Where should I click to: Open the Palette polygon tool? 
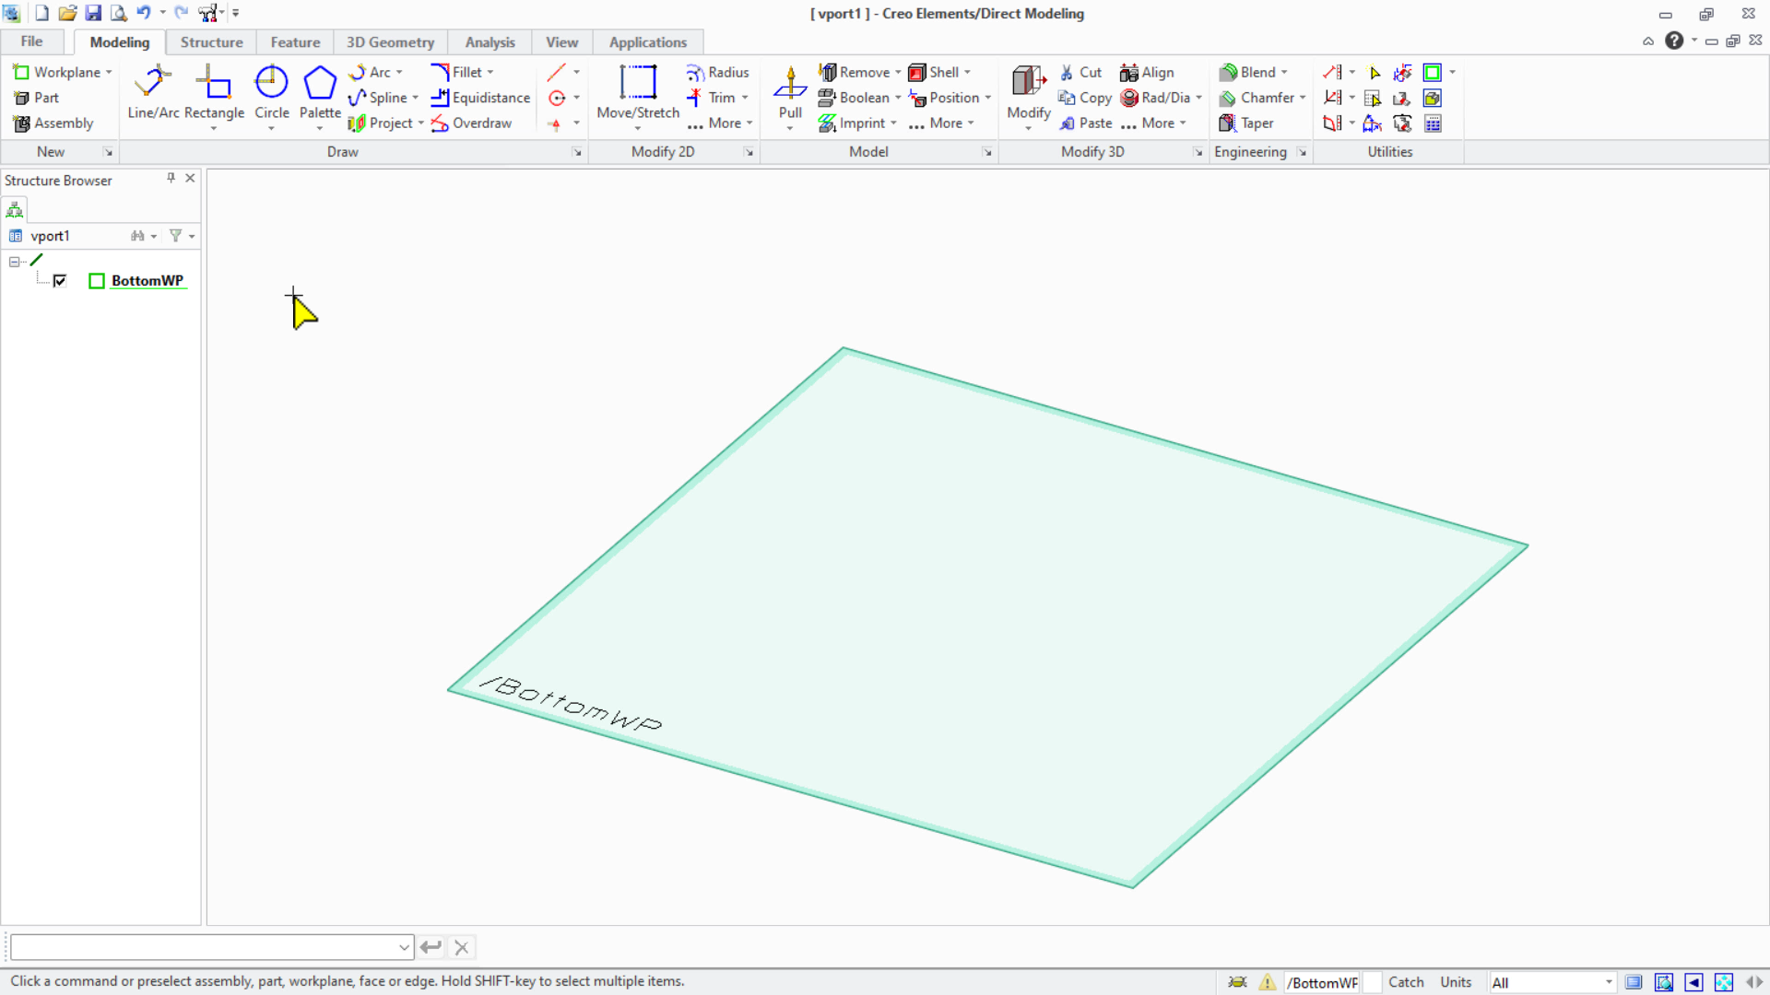tap(320, 92)
